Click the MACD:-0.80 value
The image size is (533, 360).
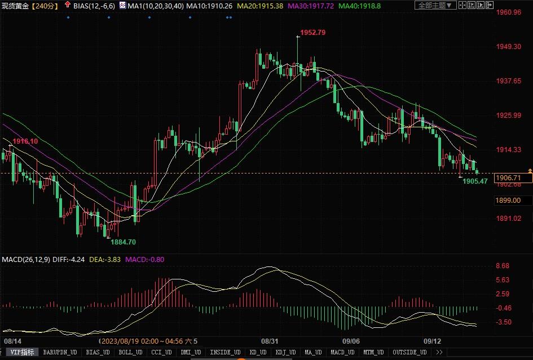145,260
